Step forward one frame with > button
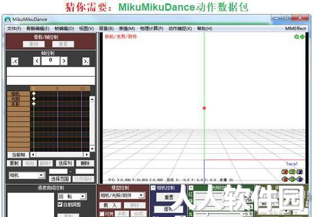 point(64,61)
